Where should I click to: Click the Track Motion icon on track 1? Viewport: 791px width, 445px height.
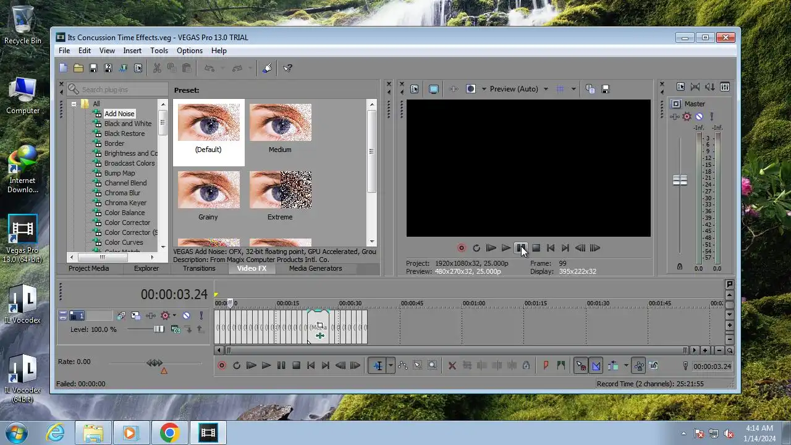135,316
